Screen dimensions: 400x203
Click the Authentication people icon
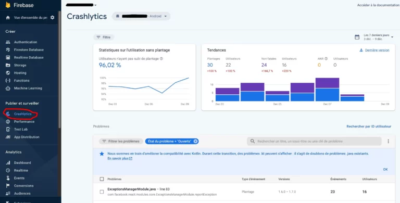[x=8, y=42]
